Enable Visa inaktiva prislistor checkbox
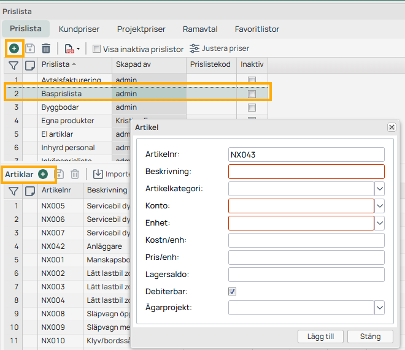The image size is (405, 350). [x=96, y=48]
